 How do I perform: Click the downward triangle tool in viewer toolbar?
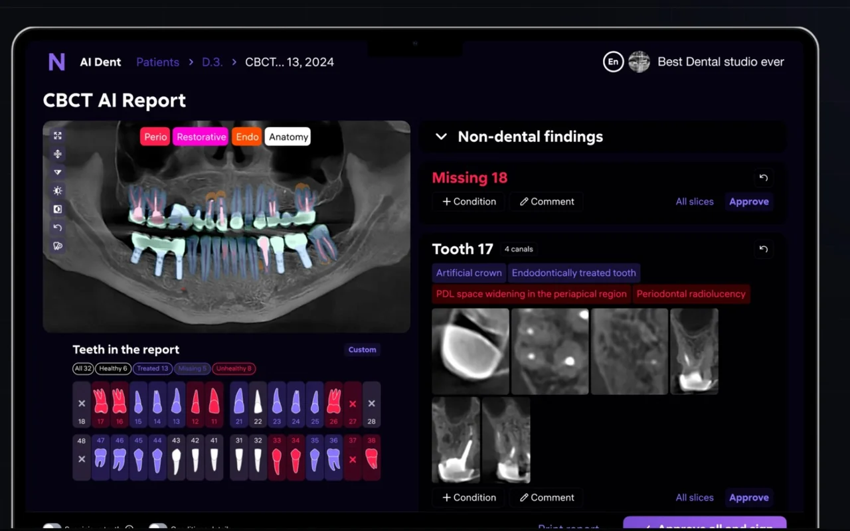point(58,172)
